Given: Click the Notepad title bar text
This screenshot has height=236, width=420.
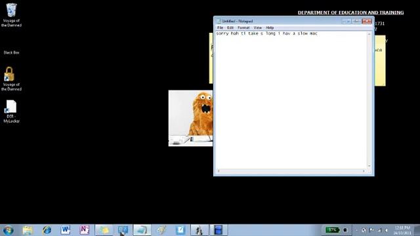Looking at the screenshot, I should click(x=238, y=21).
